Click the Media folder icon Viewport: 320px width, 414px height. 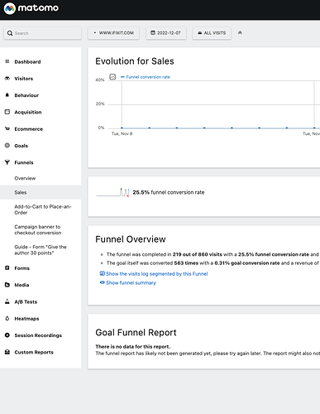click(x=7, y=285)
